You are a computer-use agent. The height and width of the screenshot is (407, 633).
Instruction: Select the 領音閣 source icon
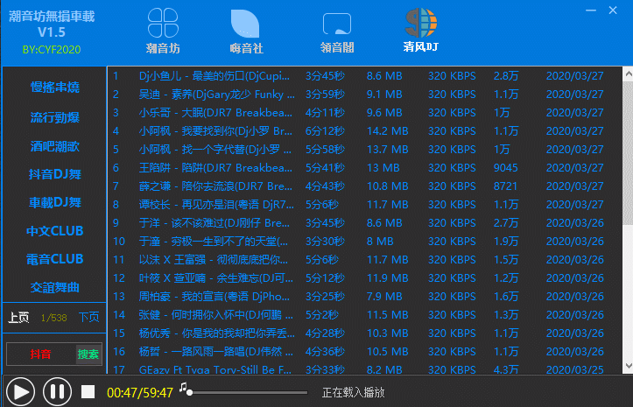[x=337, y=25]
